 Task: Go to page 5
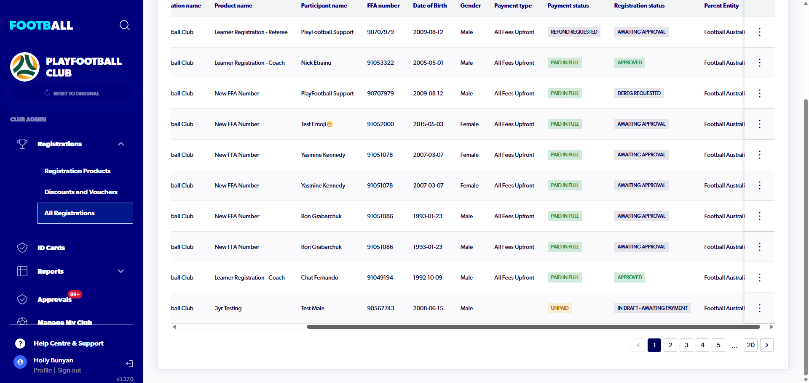click(x=718, y=345)
